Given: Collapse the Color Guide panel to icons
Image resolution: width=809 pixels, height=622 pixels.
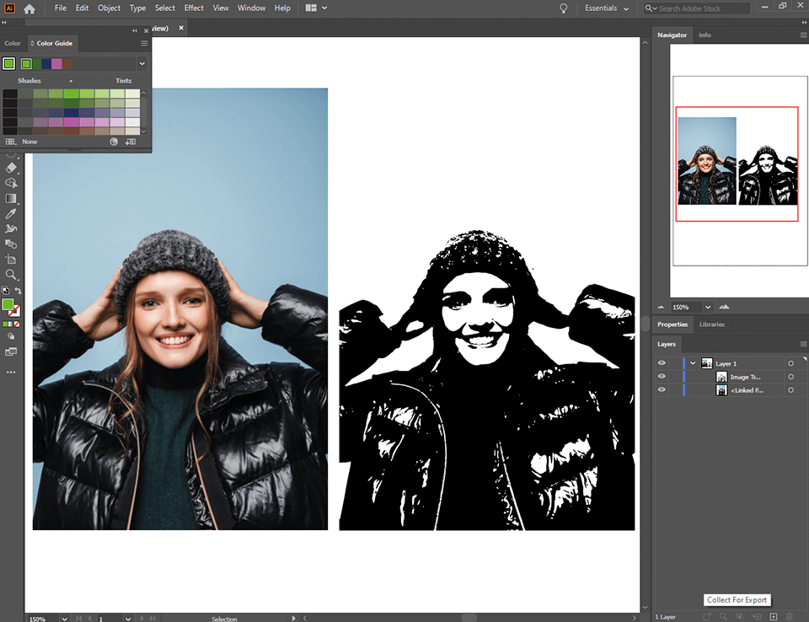Looking at the screenshot, I should [135, 30].
